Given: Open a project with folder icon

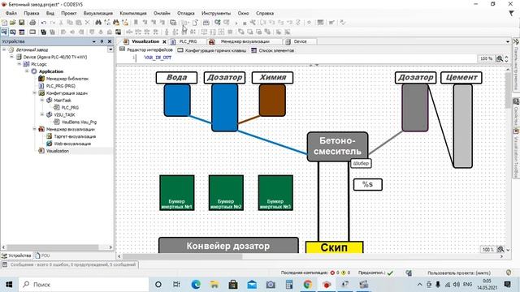Looking at the screenshot, I should [13, 23].
